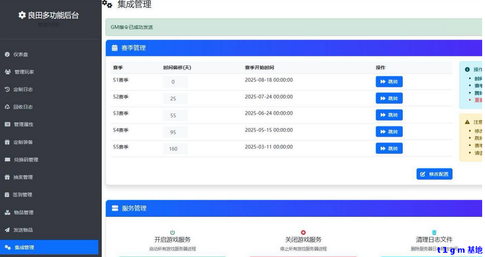Open 兑换码管理 in sidebar

49,159
